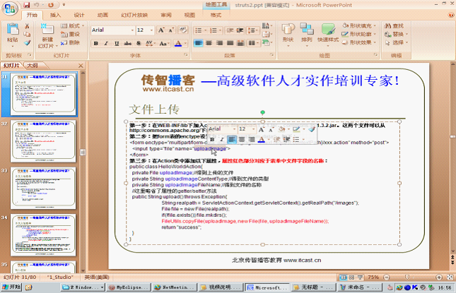Image resolution: width=456 pixels, height=293 pixels.
Task: Open the Shapes (形状) gallery
Action: click(x=288, y=33)
